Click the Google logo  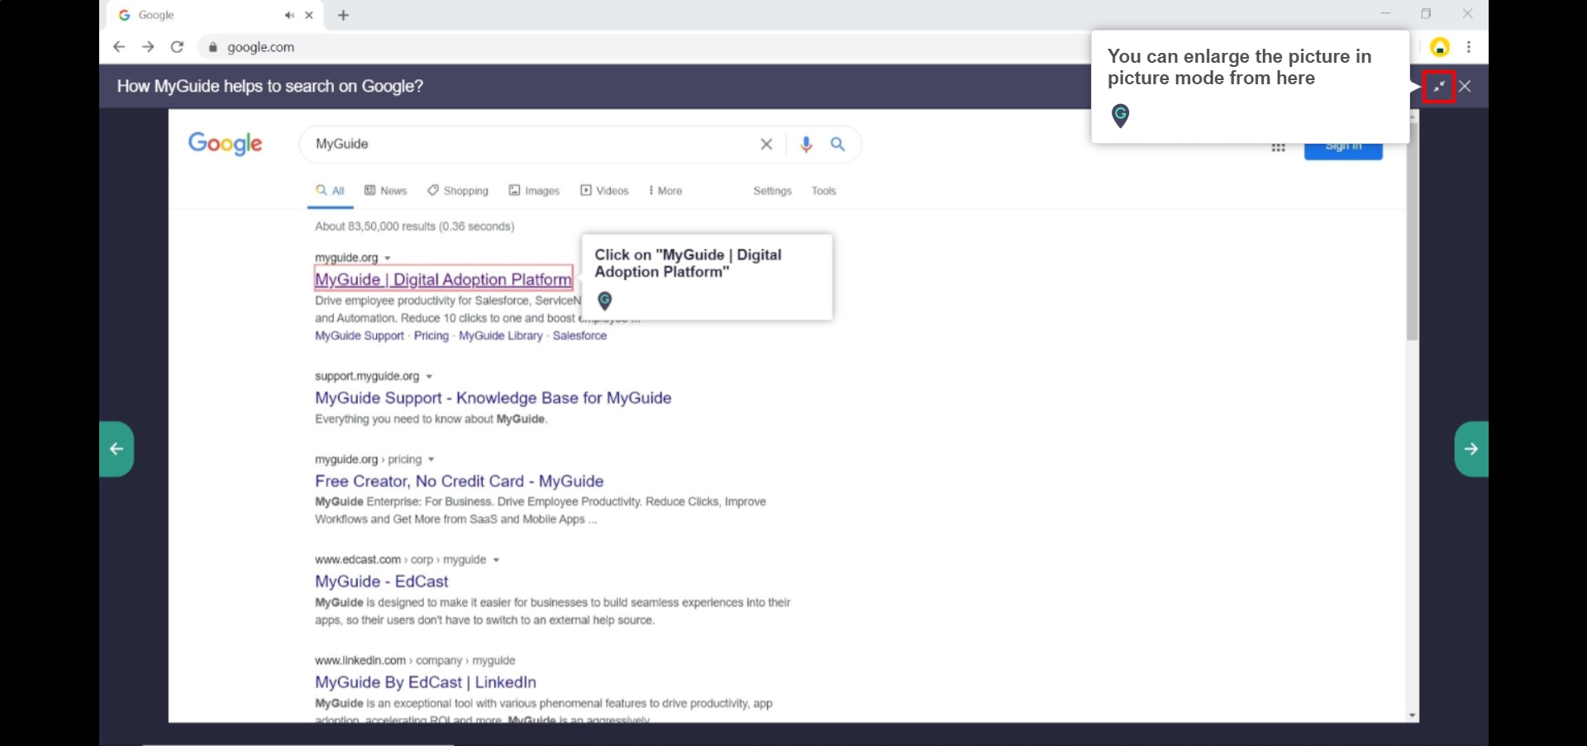pyautogui.click(x=225, y=144)
